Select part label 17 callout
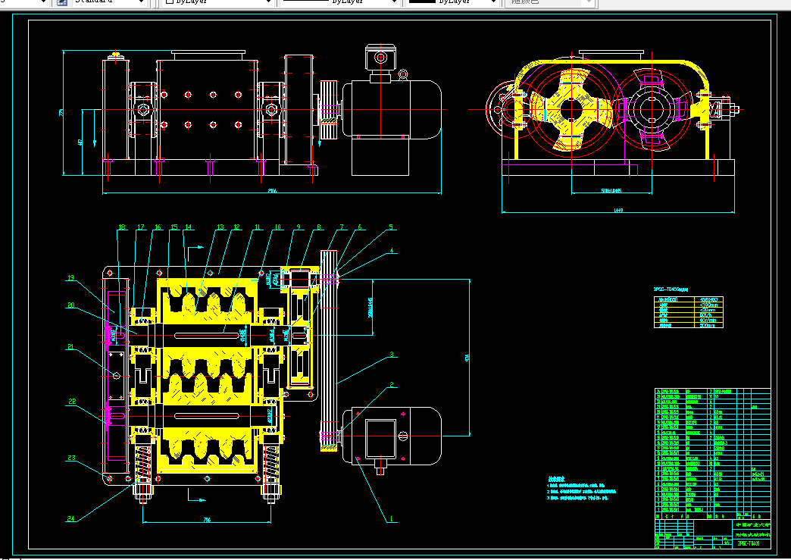 (141, 227)
